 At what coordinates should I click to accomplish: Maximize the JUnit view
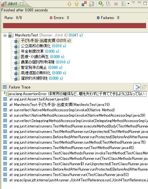145,3
